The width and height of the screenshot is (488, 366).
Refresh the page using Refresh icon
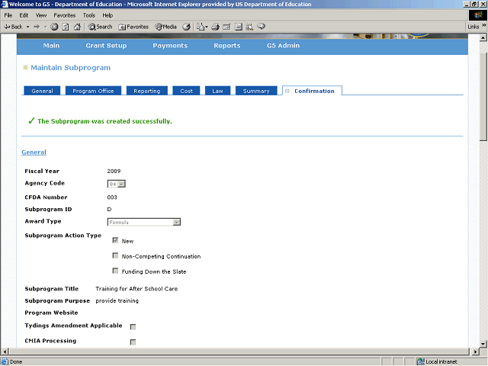66,27
